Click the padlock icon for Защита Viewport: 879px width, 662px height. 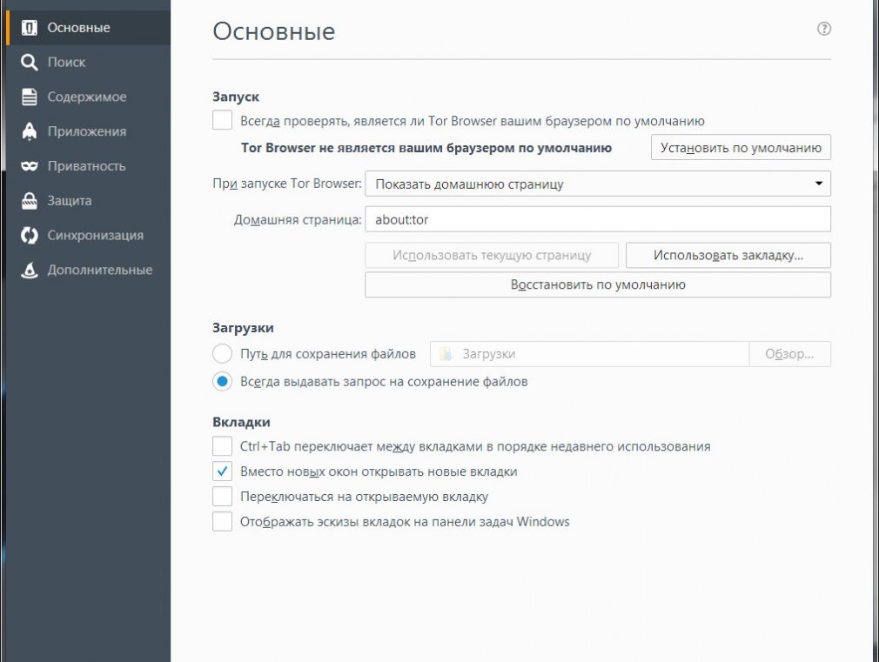pyautogui.click(x=29, y=201)
